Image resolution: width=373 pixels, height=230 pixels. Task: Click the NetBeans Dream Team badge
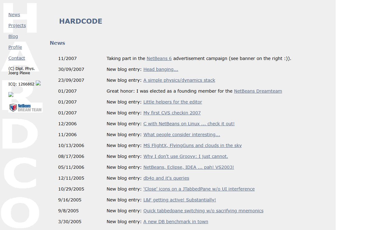[x=26, y=108]
